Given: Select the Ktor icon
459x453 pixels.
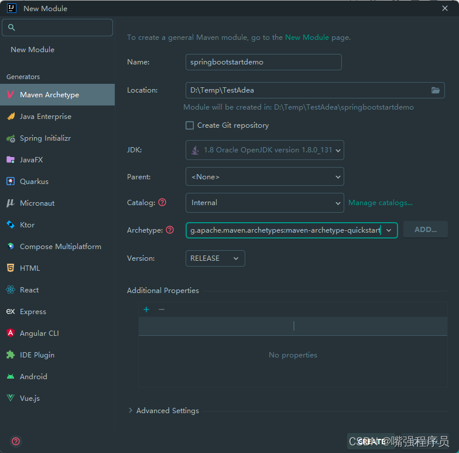Looking at the screenshot, I should click(x=11, y=225).
